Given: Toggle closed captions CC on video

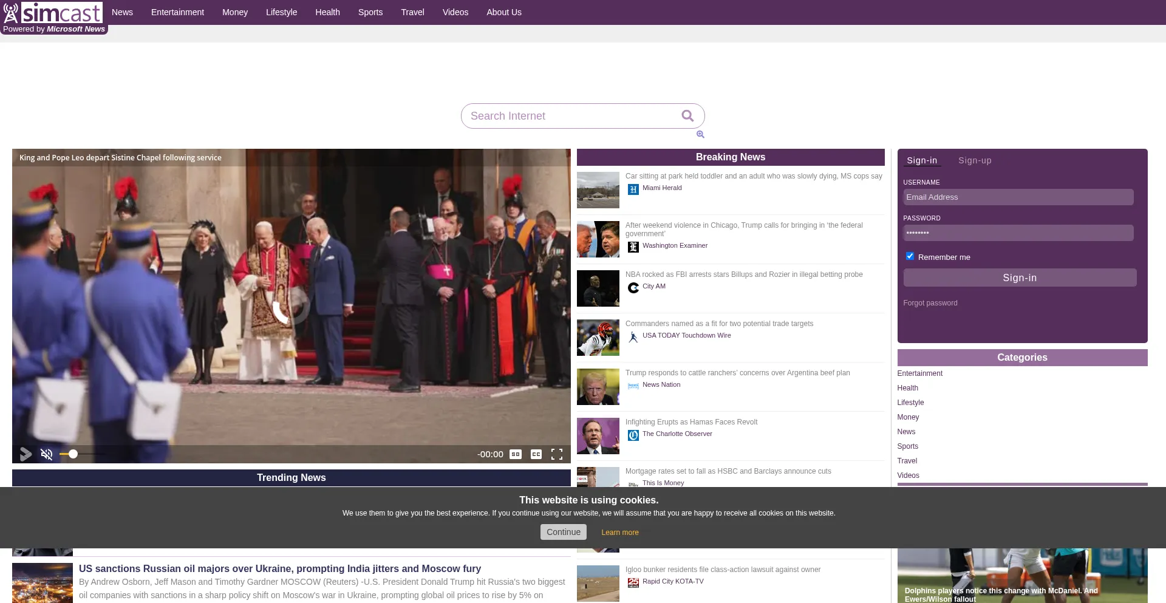Looking at the screenshot, I should coord(536,454).
